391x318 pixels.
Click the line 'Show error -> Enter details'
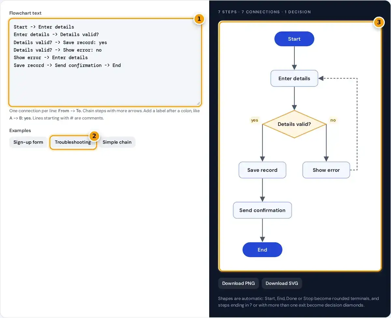[51, 58]
